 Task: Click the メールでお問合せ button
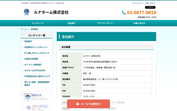tap(88, 104)
